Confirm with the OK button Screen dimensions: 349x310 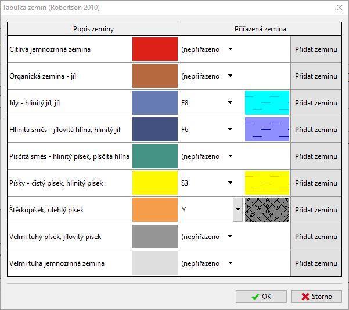click(261, 297)
